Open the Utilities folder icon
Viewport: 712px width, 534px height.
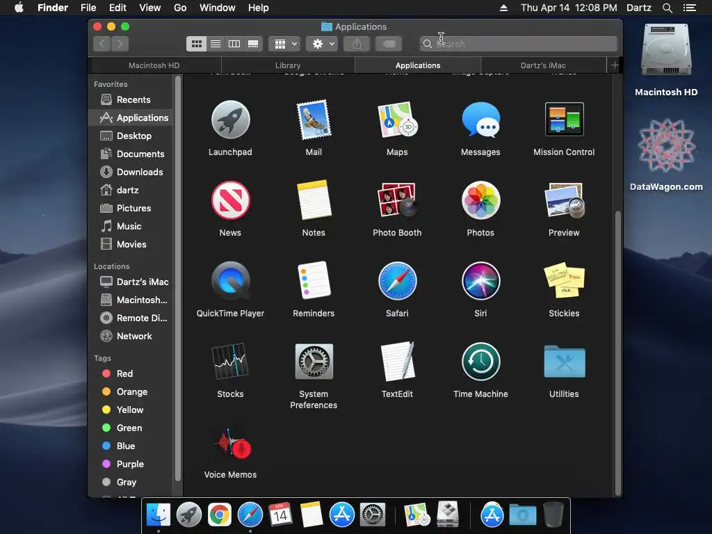(x=564, y=362)
